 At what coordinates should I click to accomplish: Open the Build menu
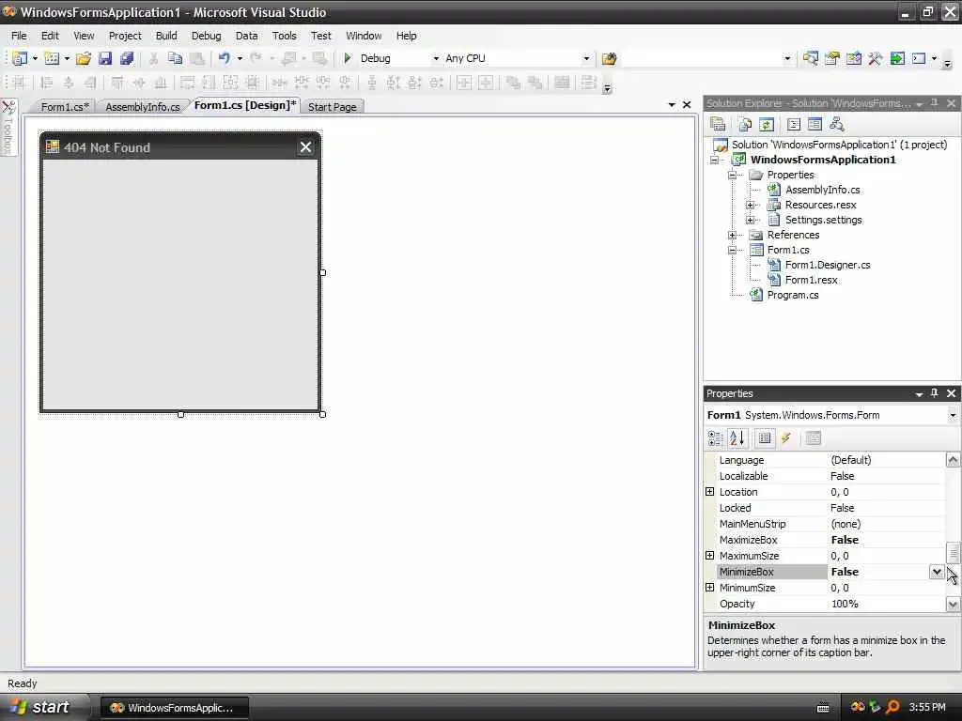(166, 36)
